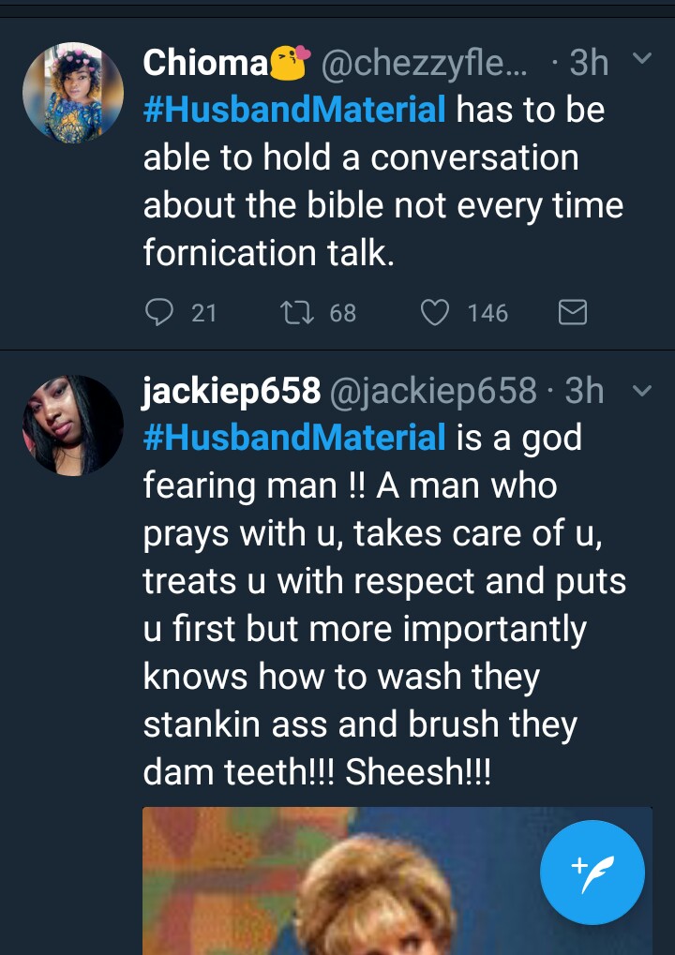
Task: Open Chioma's profile picture
Action: pos(73,92)
